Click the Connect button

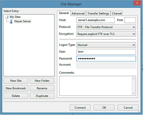point(80,108)
